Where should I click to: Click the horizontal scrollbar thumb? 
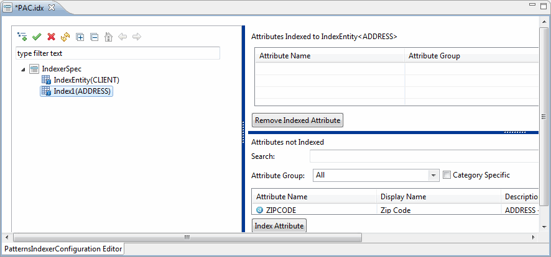click(x=187, y=237)
